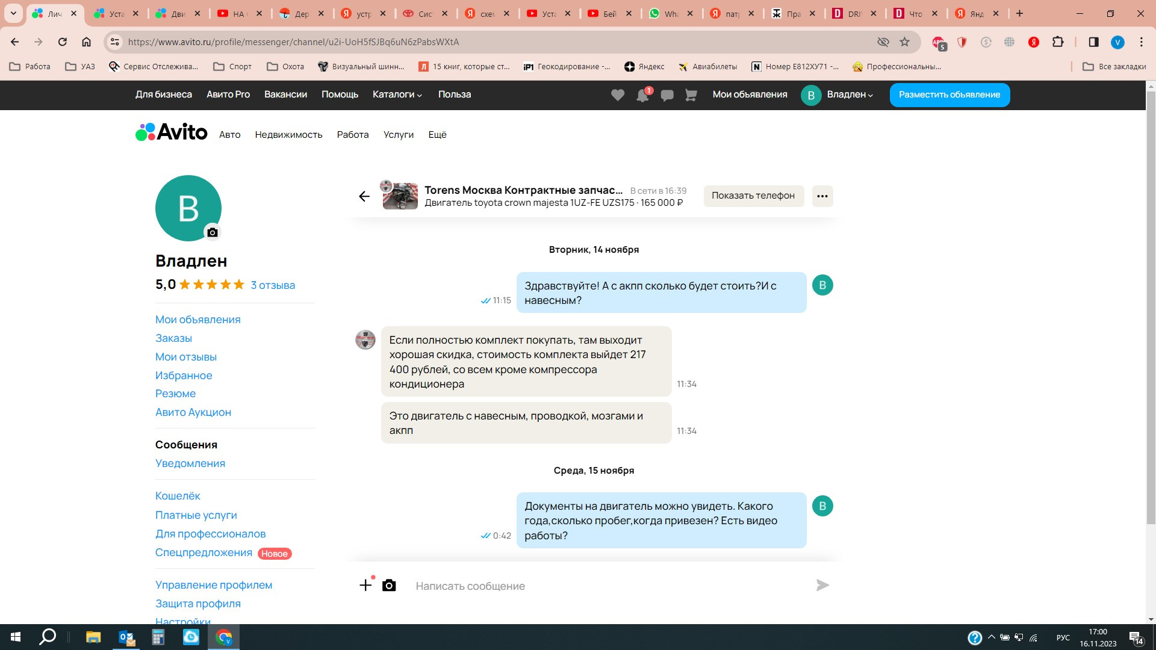The width and height of the screenshot is (1156, 650).
Task: Go back with chat arrow icon
Action: click(x=364, y=196)
